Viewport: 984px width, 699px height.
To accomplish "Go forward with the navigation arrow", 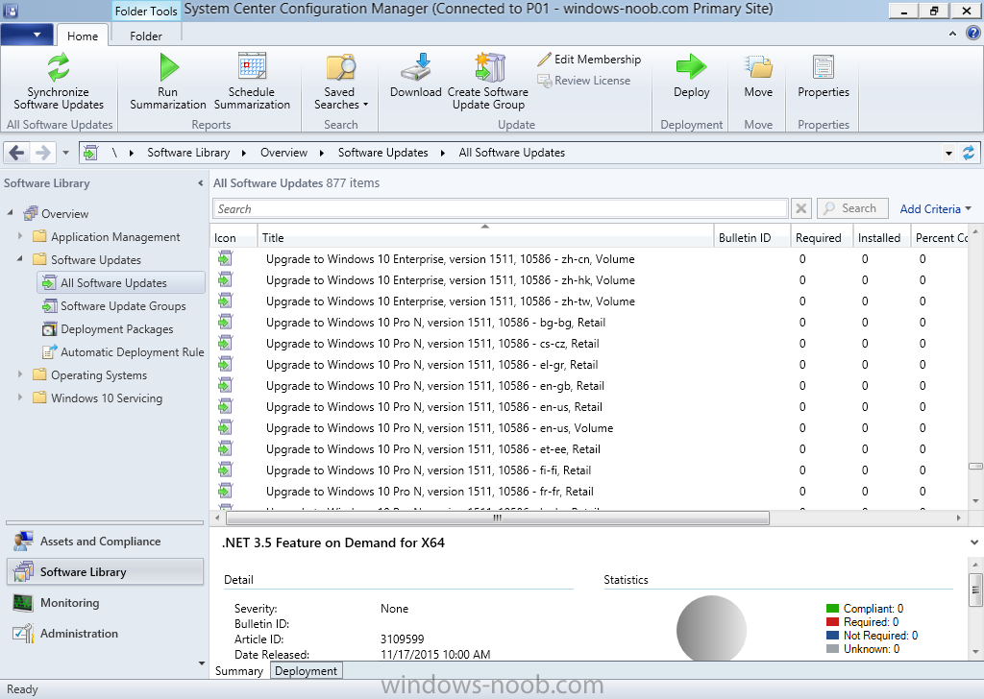I will tap(42, 153).
